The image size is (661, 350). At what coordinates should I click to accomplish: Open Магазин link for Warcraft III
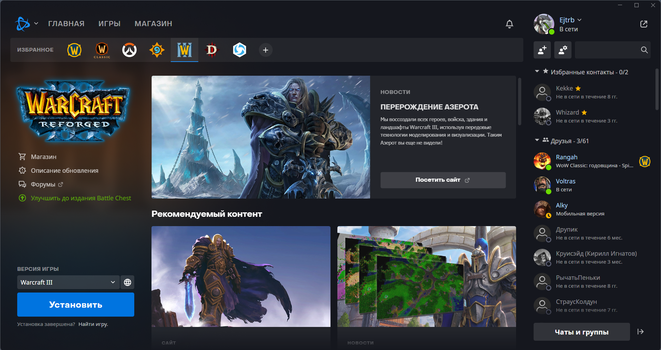click(x=38, y=157)
